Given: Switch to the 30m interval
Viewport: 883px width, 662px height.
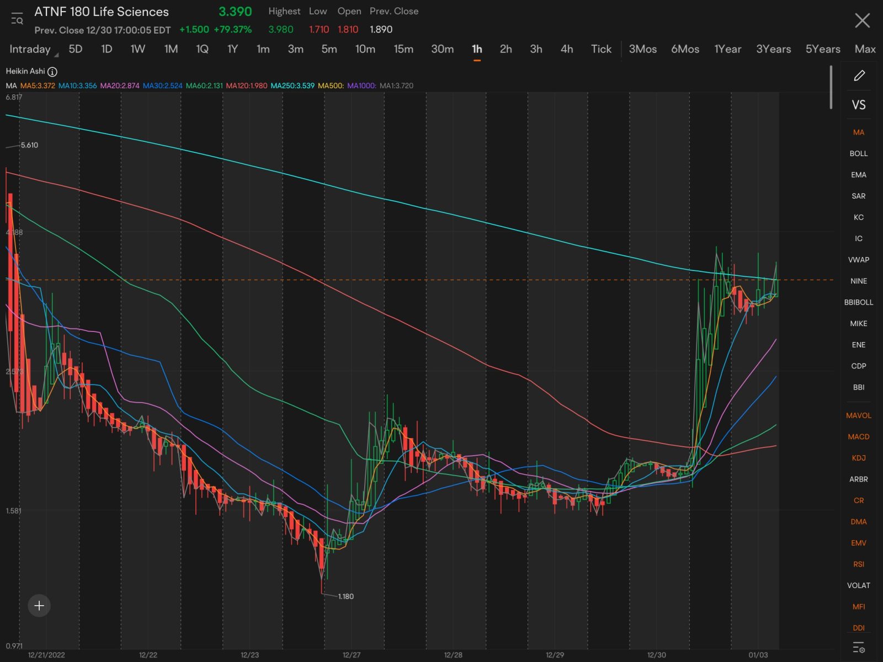Looking at the screenshot, I should point(443,49).
